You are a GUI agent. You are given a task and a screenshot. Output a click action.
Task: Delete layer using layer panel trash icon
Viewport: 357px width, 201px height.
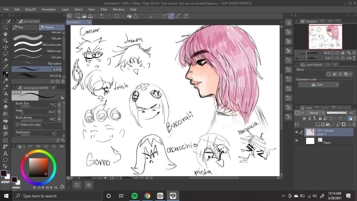click(x=354, y=125)
